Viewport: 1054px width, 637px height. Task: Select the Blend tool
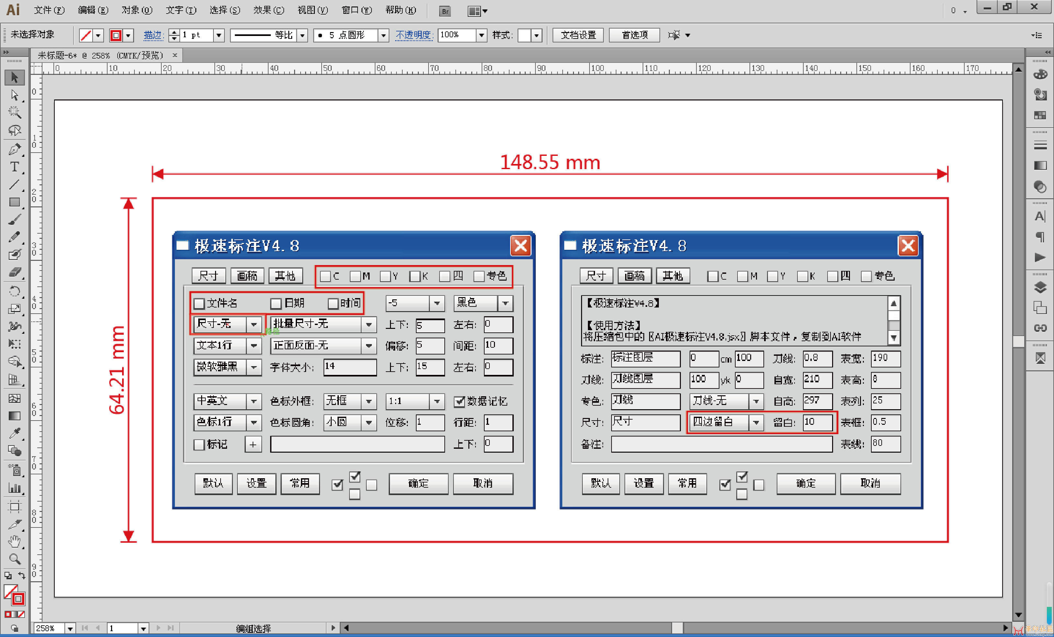(x=15, y=450)
